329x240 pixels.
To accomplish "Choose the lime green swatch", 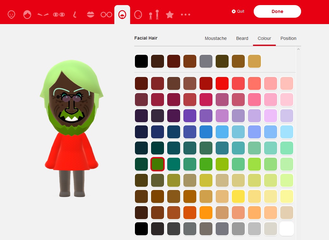I will click(x=254, y=164).
